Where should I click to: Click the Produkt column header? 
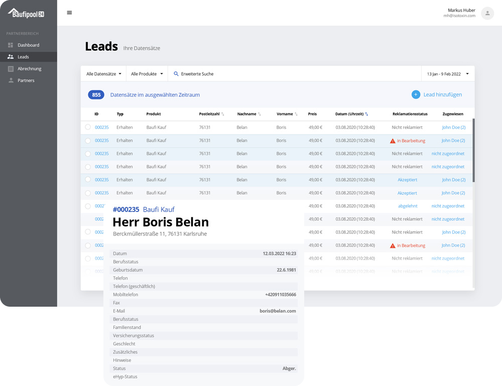pyautogui.click(x=153, y=114)
